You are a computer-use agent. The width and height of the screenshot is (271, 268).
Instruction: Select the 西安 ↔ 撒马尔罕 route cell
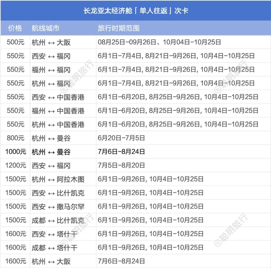[58, 206]
